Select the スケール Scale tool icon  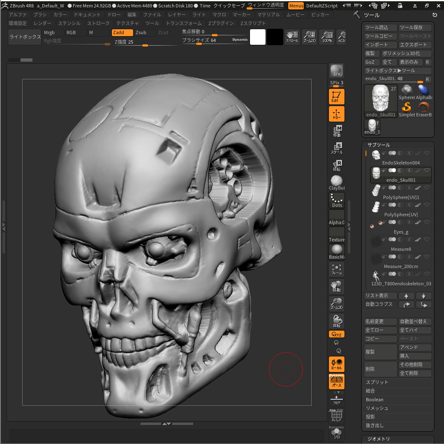pyautogui.click(x=336, y=148)
